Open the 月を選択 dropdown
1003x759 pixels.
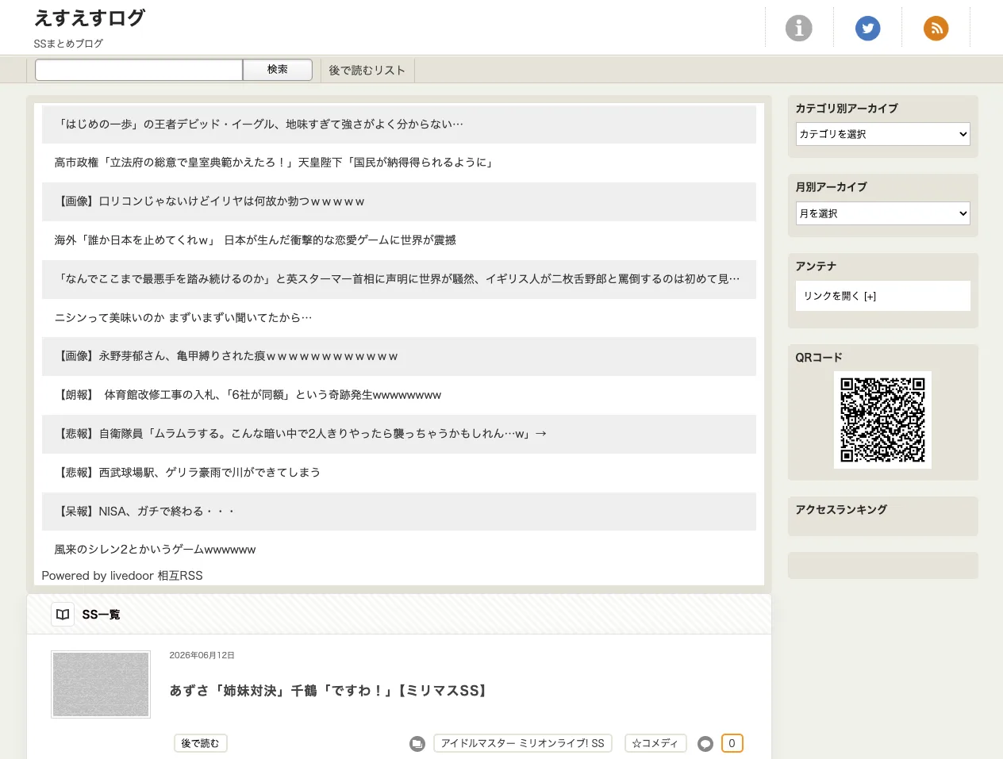tap(883, 213)
